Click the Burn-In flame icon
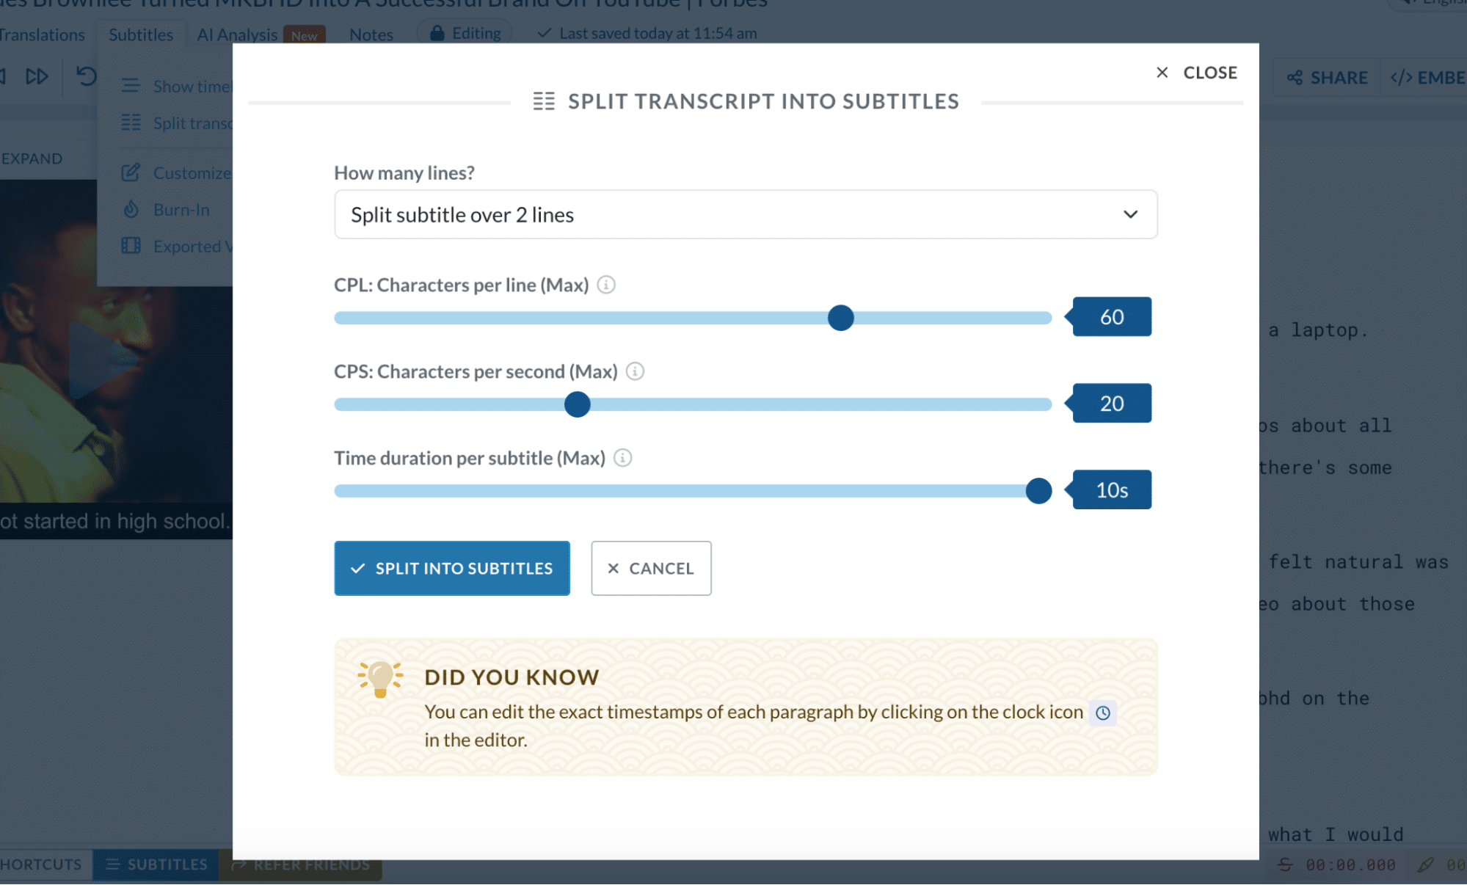Viewport: 1467px width, 885px height. coord(131,209)
